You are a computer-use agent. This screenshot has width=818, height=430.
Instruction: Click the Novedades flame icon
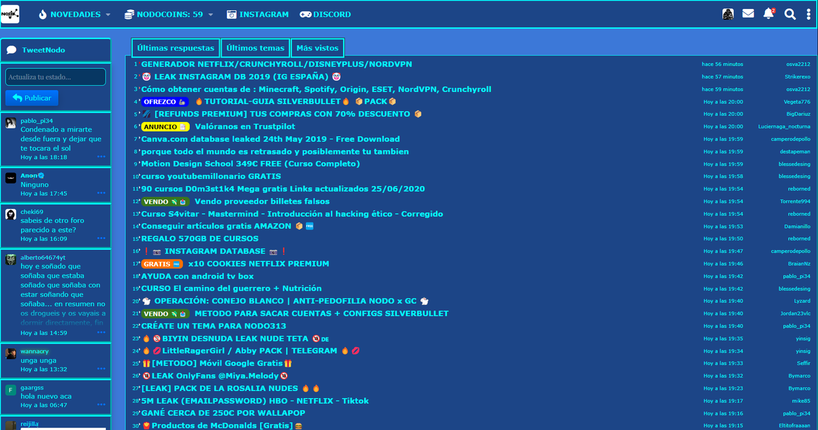[43, 14]
